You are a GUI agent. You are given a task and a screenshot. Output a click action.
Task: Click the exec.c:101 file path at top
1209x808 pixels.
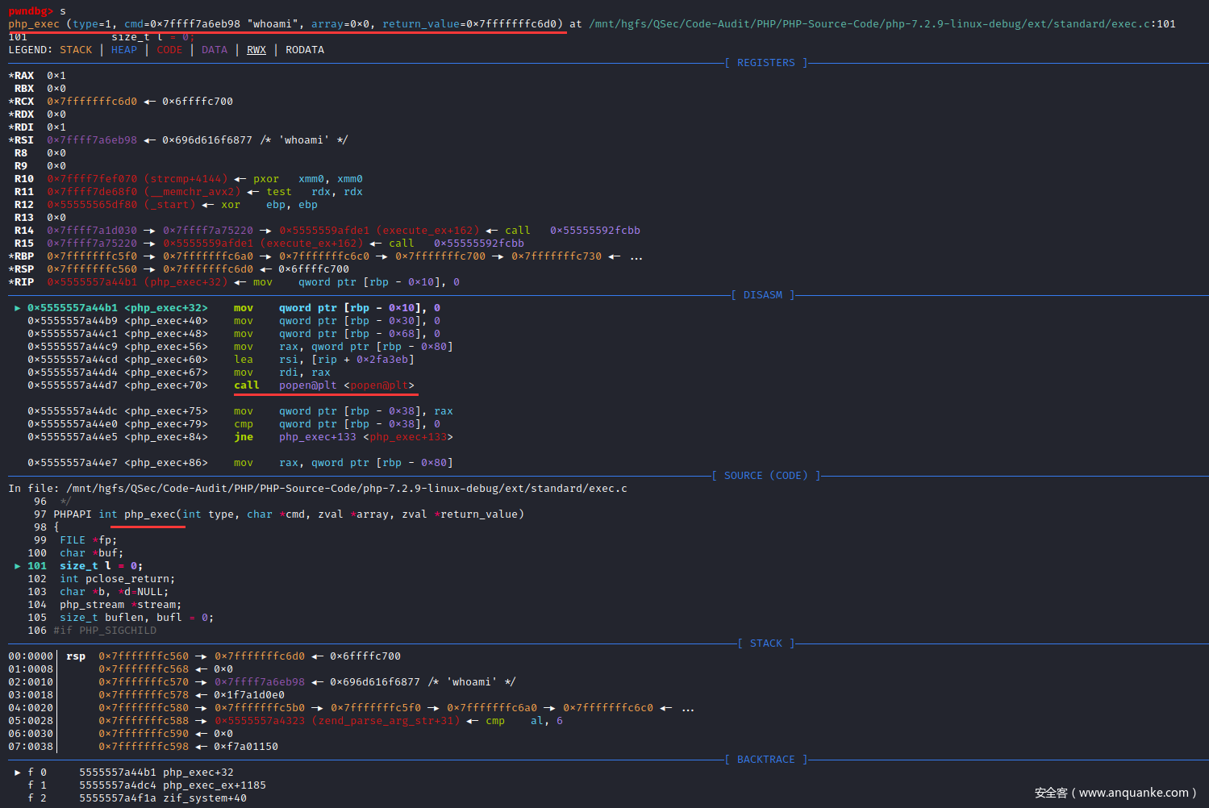click(882, 24)
